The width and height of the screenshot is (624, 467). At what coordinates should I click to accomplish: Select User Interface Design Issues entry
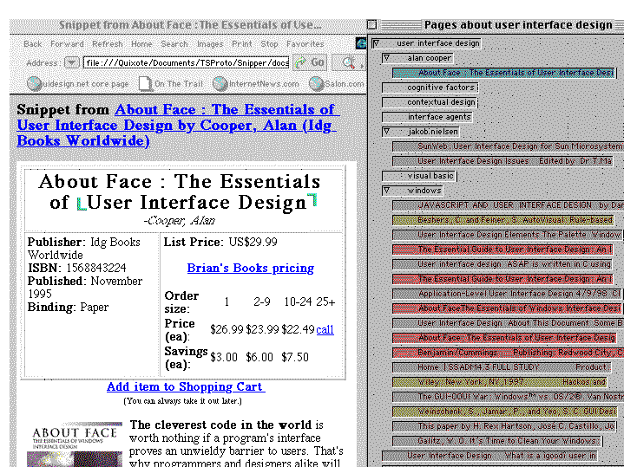[502, 161]
